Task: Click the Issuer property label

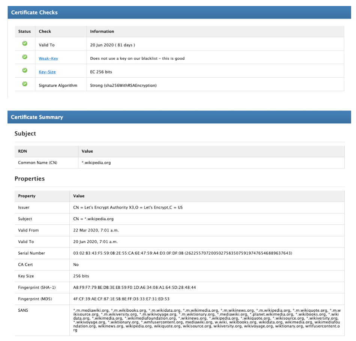Action: (24, 207)
